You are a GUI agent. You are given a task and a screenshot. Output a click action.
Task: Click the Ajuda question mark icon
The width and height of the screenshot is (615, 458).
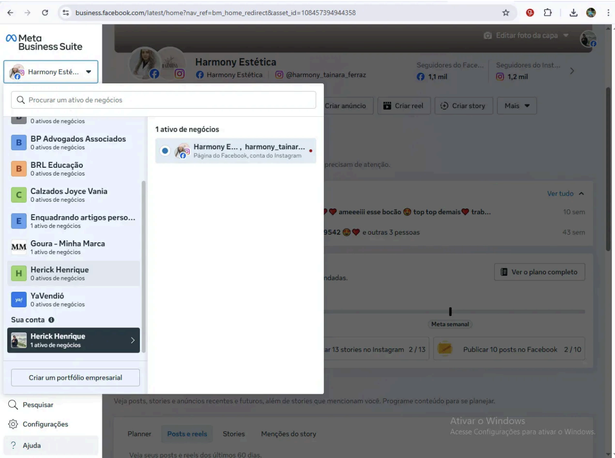tap(13, 445)
